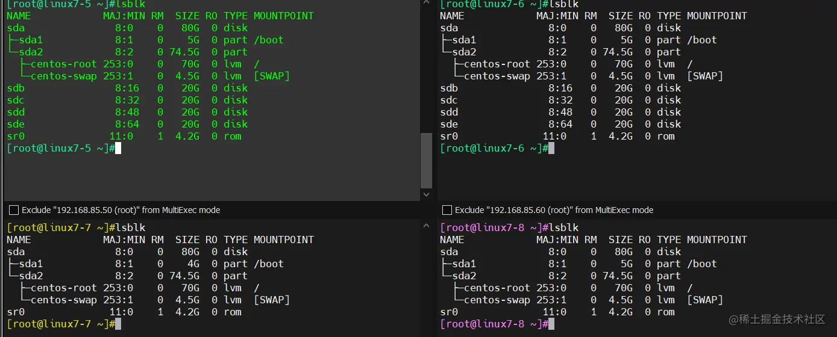Click "sr0" row in linux7-5 terminal
Viewport: 837px width, 337px height.
(x=124, y=136)
